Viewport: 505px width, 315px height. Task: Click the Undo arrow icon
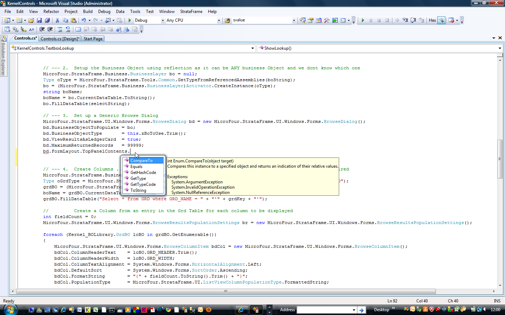(83, 20)
